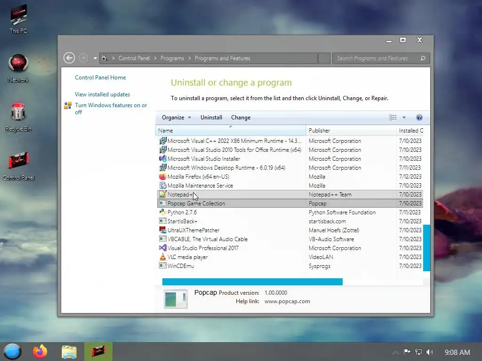This screenshot has height=361, width=482.
Task: Open Control Panel desktop icon
Action: coord(18,166)
